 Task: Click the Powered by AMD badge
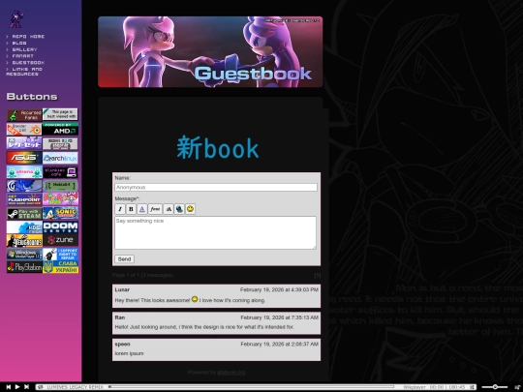60,129
